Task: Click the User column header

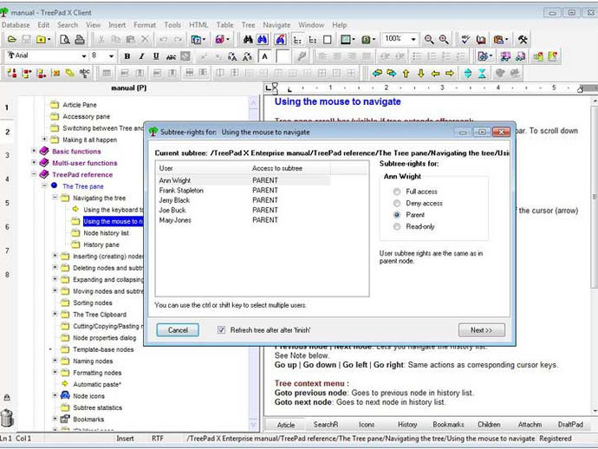Action: (203, 168)
